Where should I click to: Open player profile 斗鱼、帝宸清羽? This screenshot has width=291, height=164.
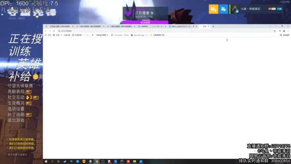250,9
